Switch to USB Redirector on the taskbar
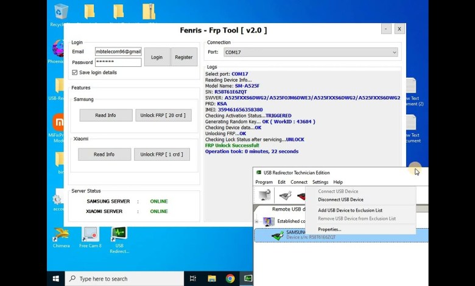Screen dimensions: 475x286 pyautogui.click(x=248, y=279)
